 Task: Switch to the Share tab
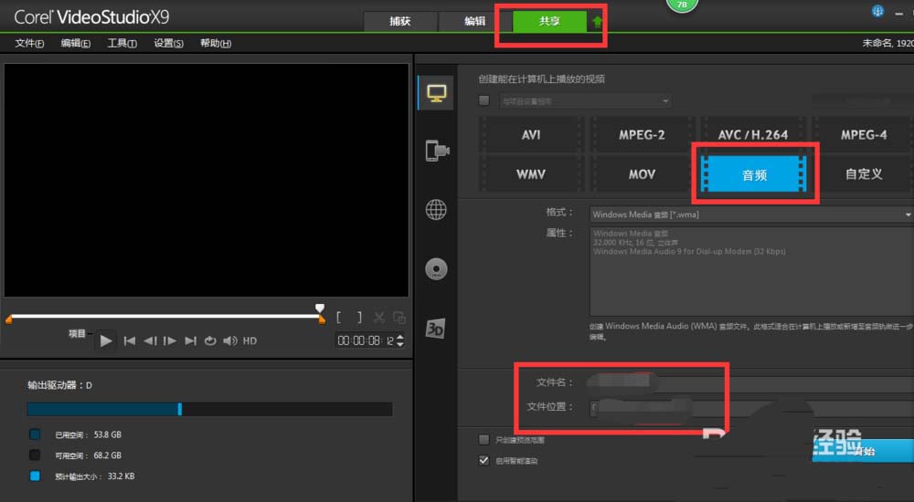click(549, 21)
